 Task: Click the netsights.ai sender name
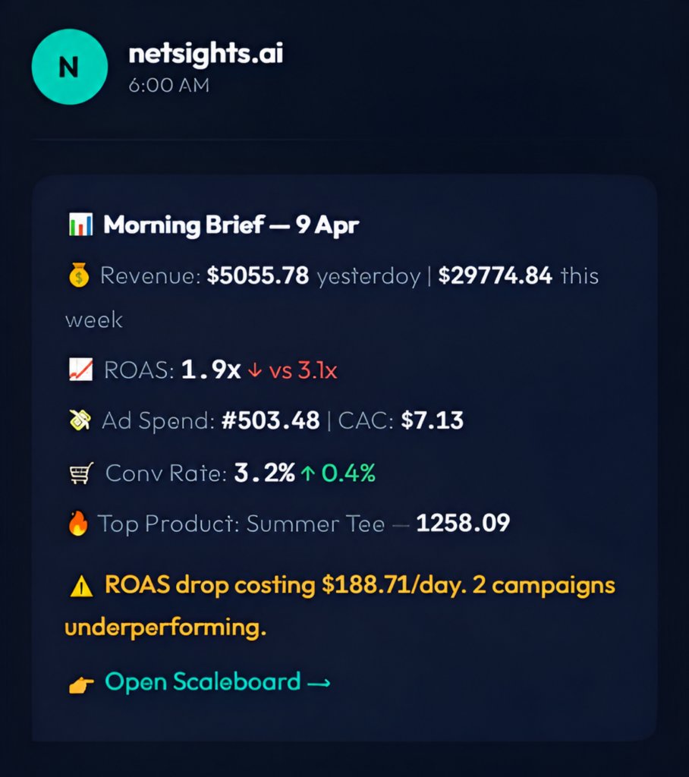pyautogui.click(x=206, y=54)
